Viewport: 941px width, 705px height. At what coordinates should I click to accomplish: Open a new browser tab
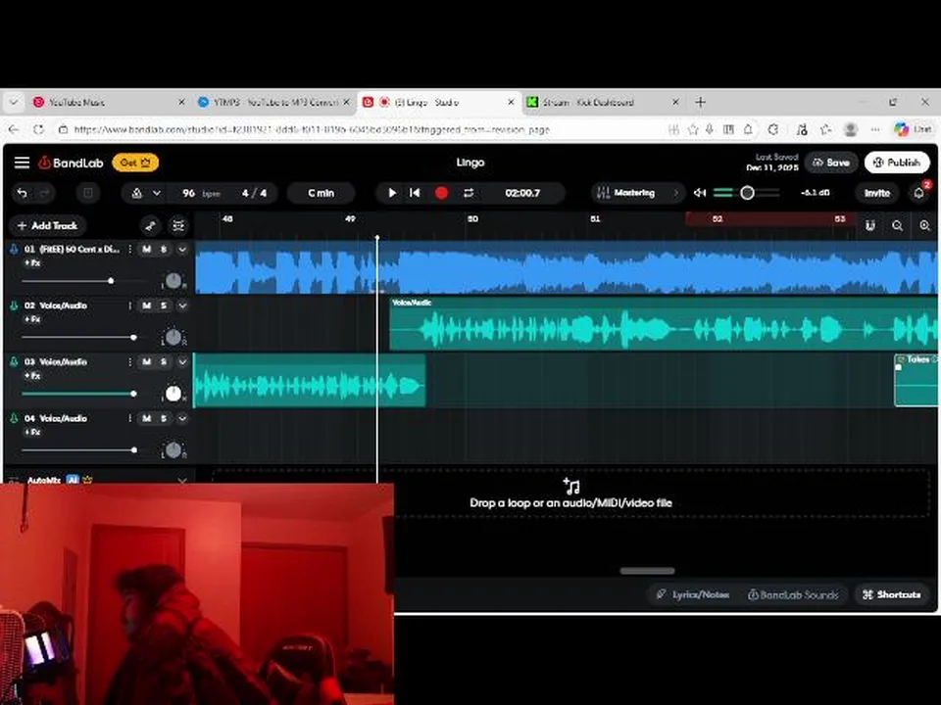[700, 103]
